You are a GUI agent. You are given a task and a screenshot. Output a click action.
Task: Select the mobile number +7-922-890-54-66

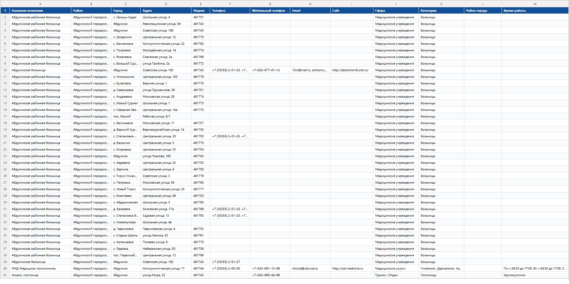[x=270, y=275]
